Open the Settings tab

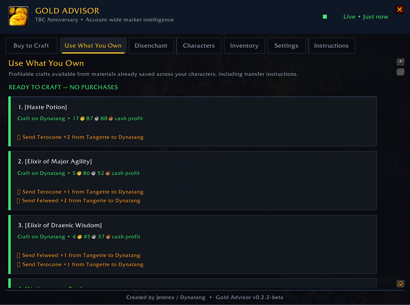(x=286, y=46)
